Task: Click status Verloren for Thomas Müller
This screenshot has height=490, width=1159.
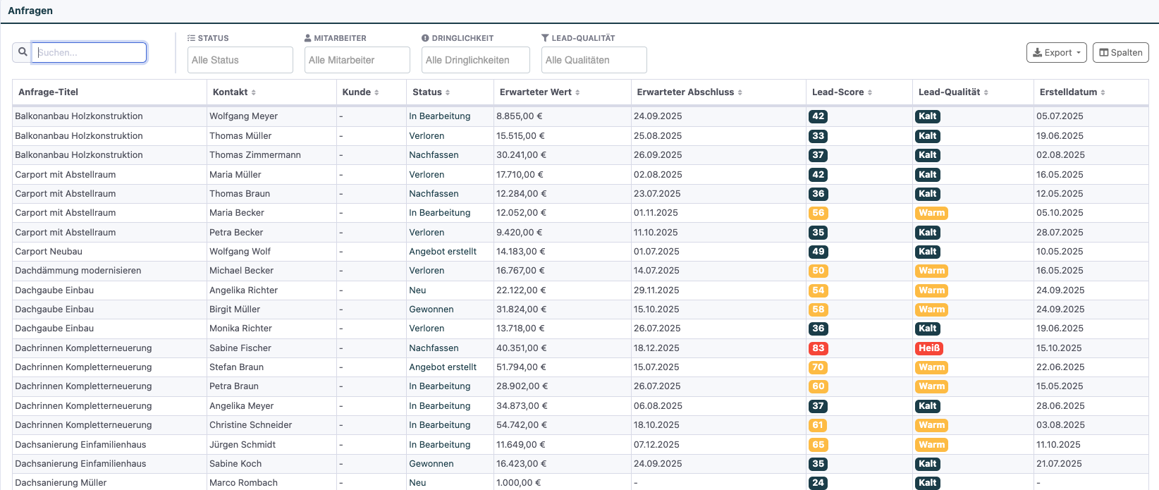Action: (x=427, y=136)
